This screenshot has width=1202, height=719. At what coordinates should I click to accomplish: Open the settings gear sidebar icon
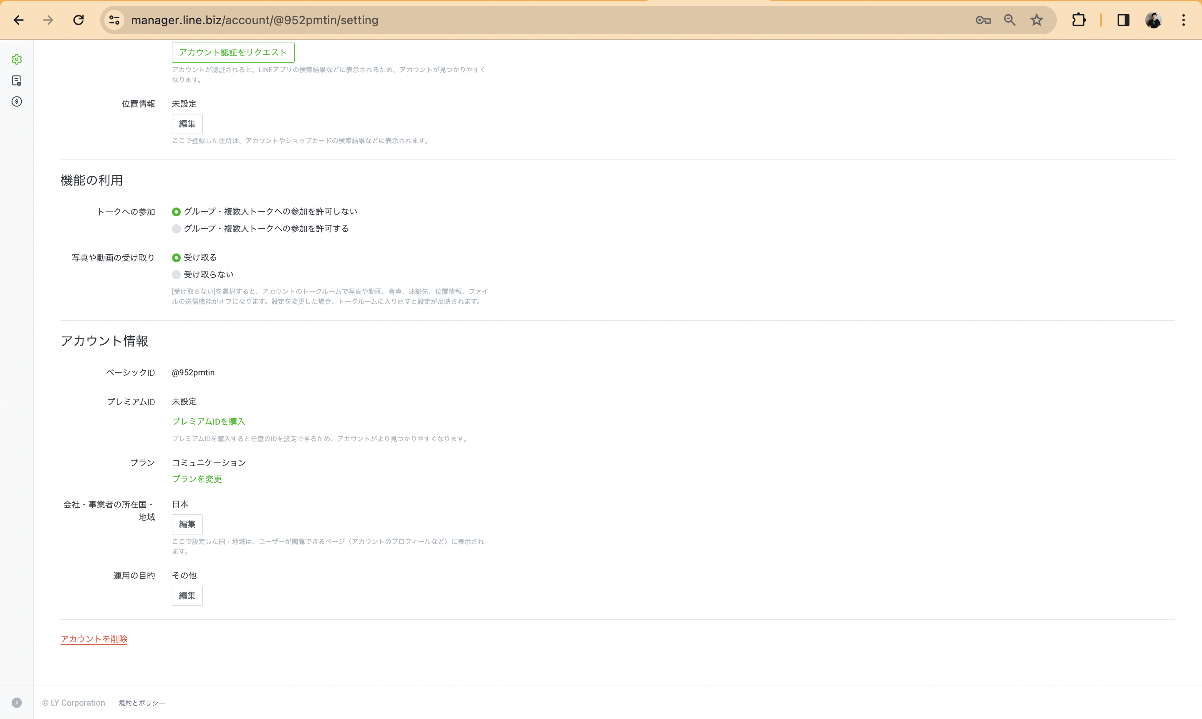tap(16, 59)
